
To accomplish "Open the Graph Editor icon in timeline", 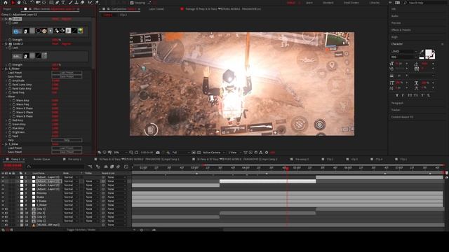I will [126, 167].
